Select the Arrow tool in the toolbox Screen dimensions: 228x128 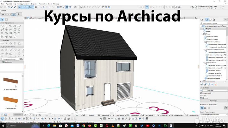click(x=2, y=20)
